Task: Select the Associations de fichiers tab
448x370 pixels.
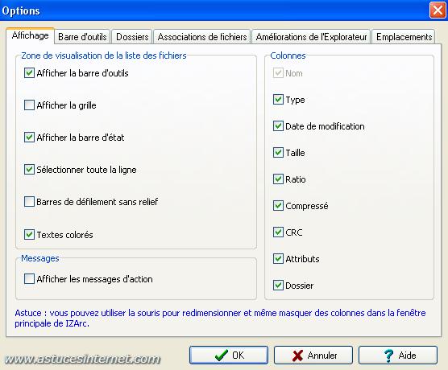Action: [x=202, y=37]
